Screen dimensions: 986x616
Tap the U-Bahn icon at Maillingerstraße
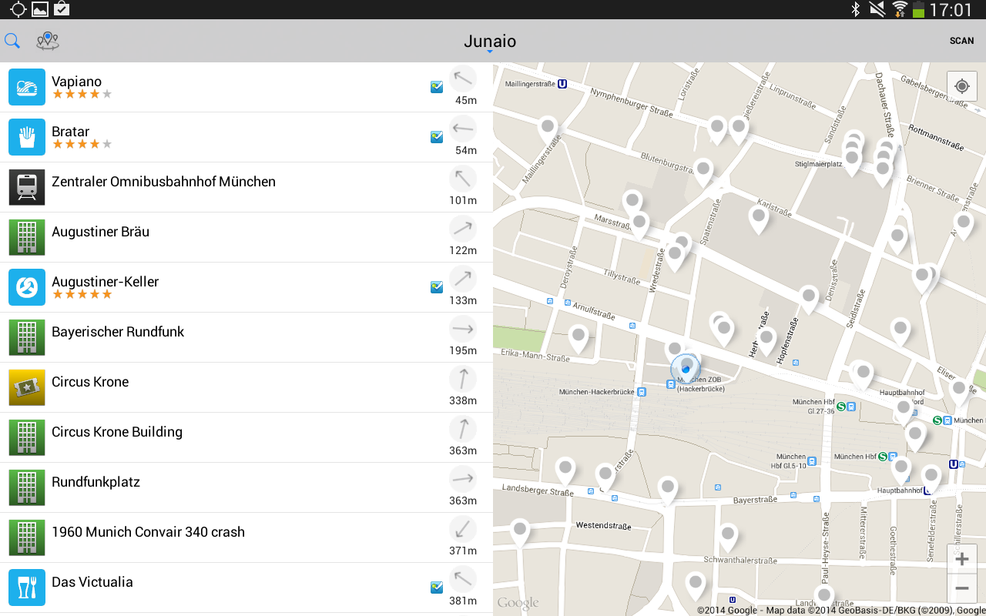[562, 84]
